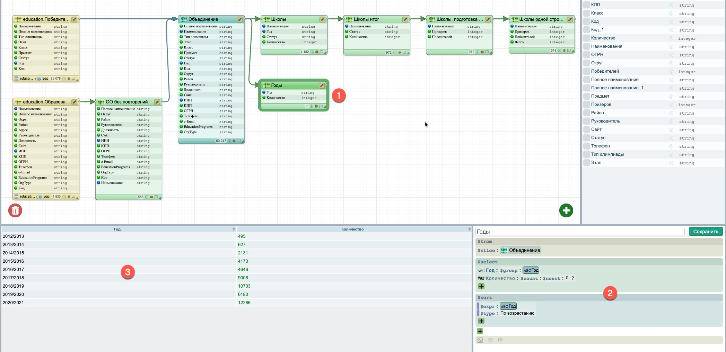Click the green add node plus button
The image size is (726, 352).
click(566, 210)
